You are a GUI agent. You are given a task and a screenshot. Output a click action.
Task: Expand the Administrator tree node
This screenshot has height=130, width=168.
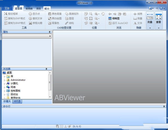point(4,80)
